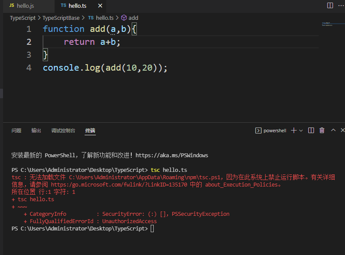Click the minimap code preview
Screen dimensions: 345x255
(x=327, y=24)
